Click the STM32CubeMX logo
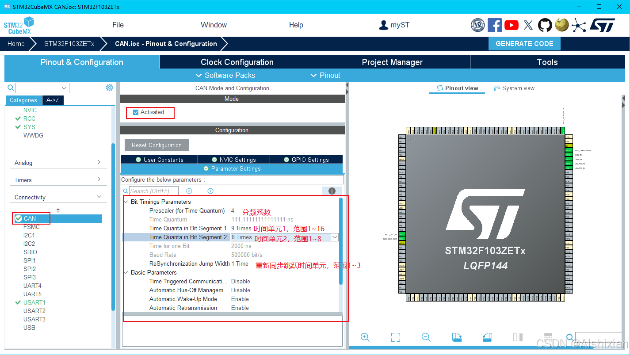Image resolution: width=630 pixels, height=355 pixels. pyautogui.click(x=19, y=26)
